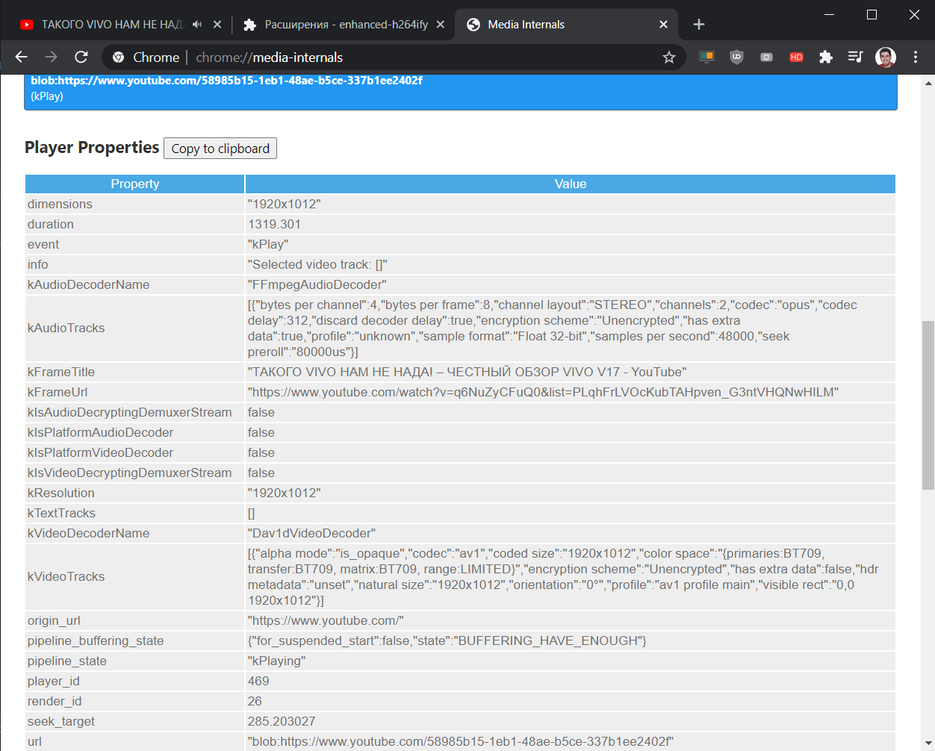Open the Extensions puzzle menu
Image resolution: width=935 pixels, height=751 pixels.
tap(826, 57)
